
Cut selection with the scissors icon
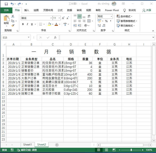click(x=13, y=16)
